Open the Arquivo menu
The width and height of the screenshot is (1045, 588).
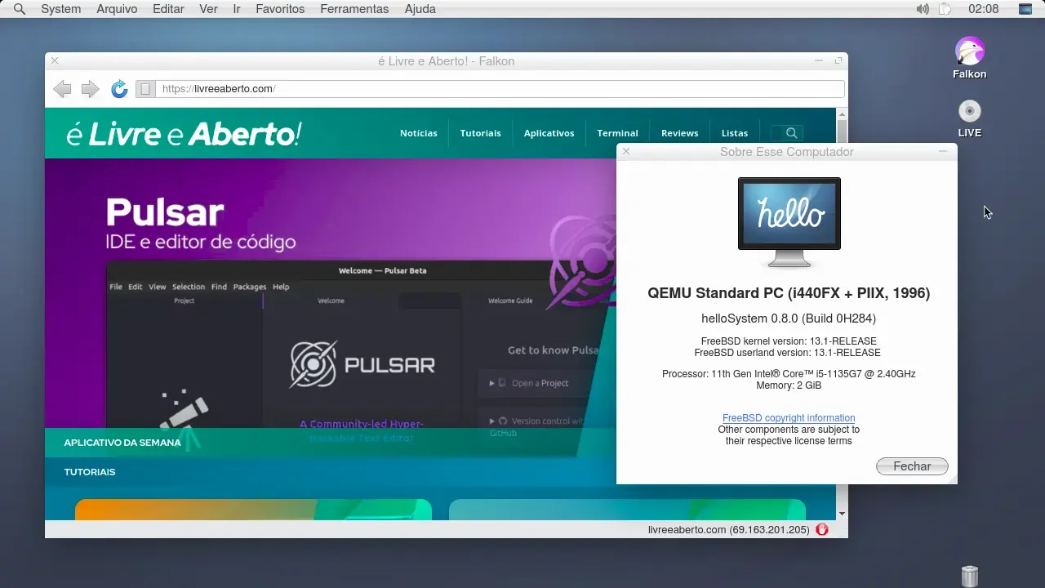(x=117, y=9)
